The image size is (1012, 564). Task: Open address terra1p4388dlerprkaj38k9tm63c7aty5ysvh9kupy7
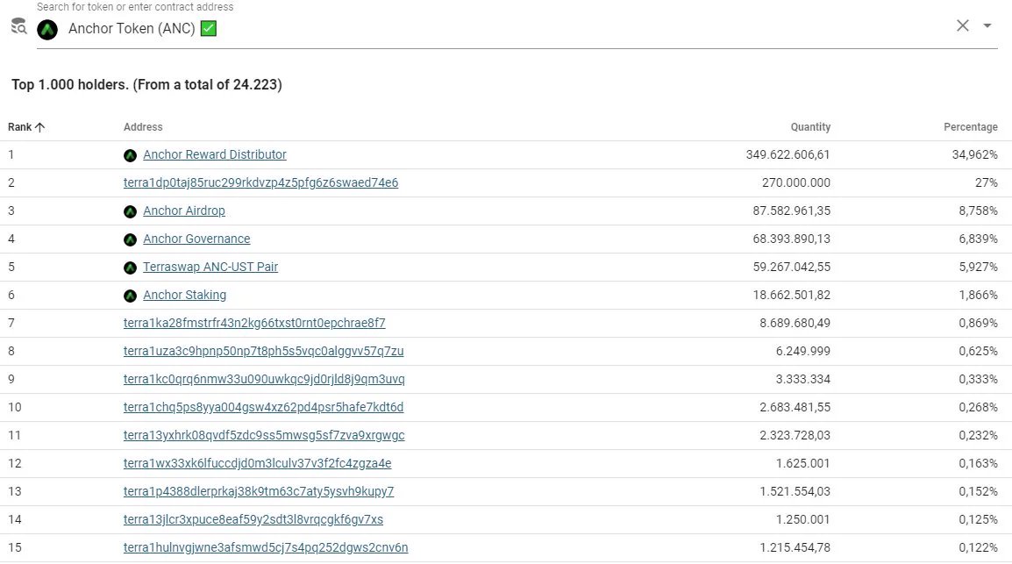click(x=259, y=492)
